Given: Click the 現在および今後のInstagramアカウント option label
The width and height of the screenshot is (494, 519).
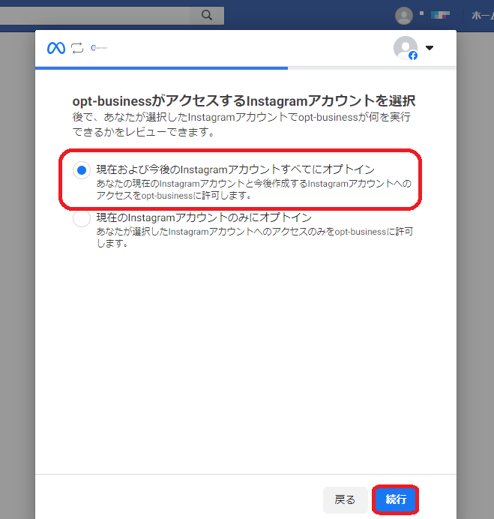Looking at the screenshot, I should 235,169.
